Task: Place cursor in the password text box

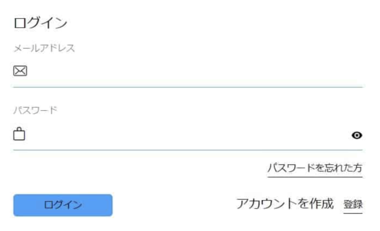Action: pos(188,135)
